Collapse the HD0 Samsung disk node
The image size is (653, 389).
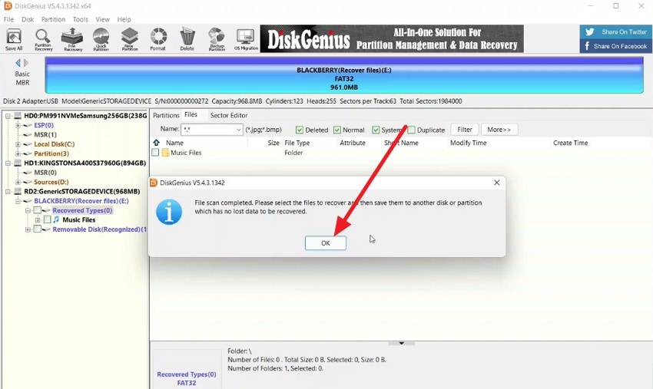point(8,116)
